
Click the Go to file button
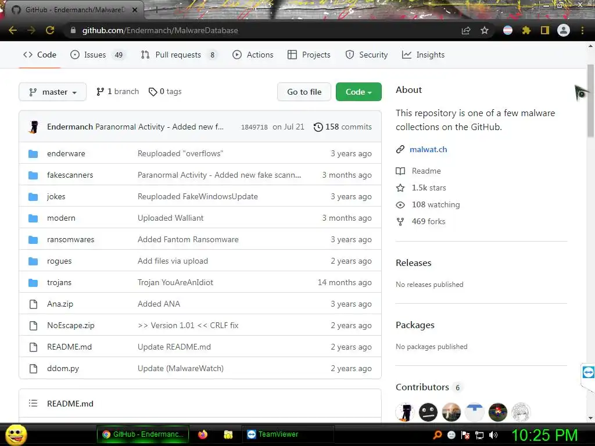[304, 92]
